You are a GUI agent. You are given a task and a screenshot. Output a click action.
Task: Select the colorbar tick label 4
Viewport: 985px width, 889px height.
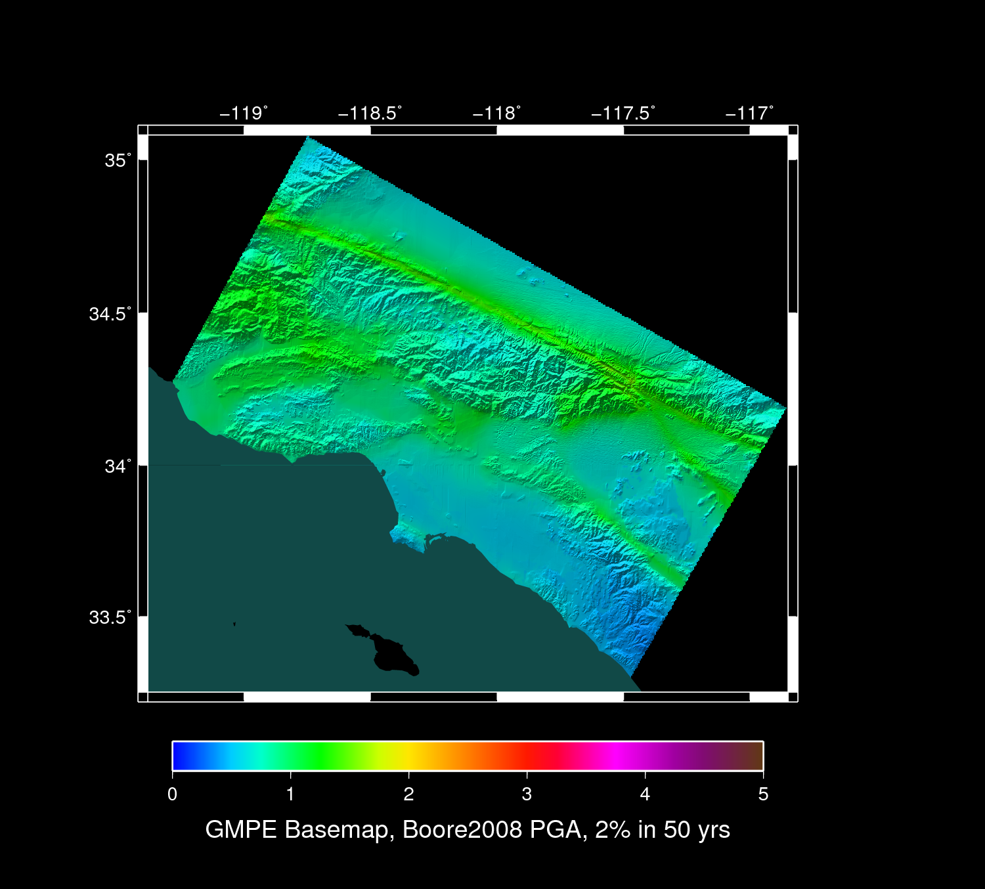point(645,794)
